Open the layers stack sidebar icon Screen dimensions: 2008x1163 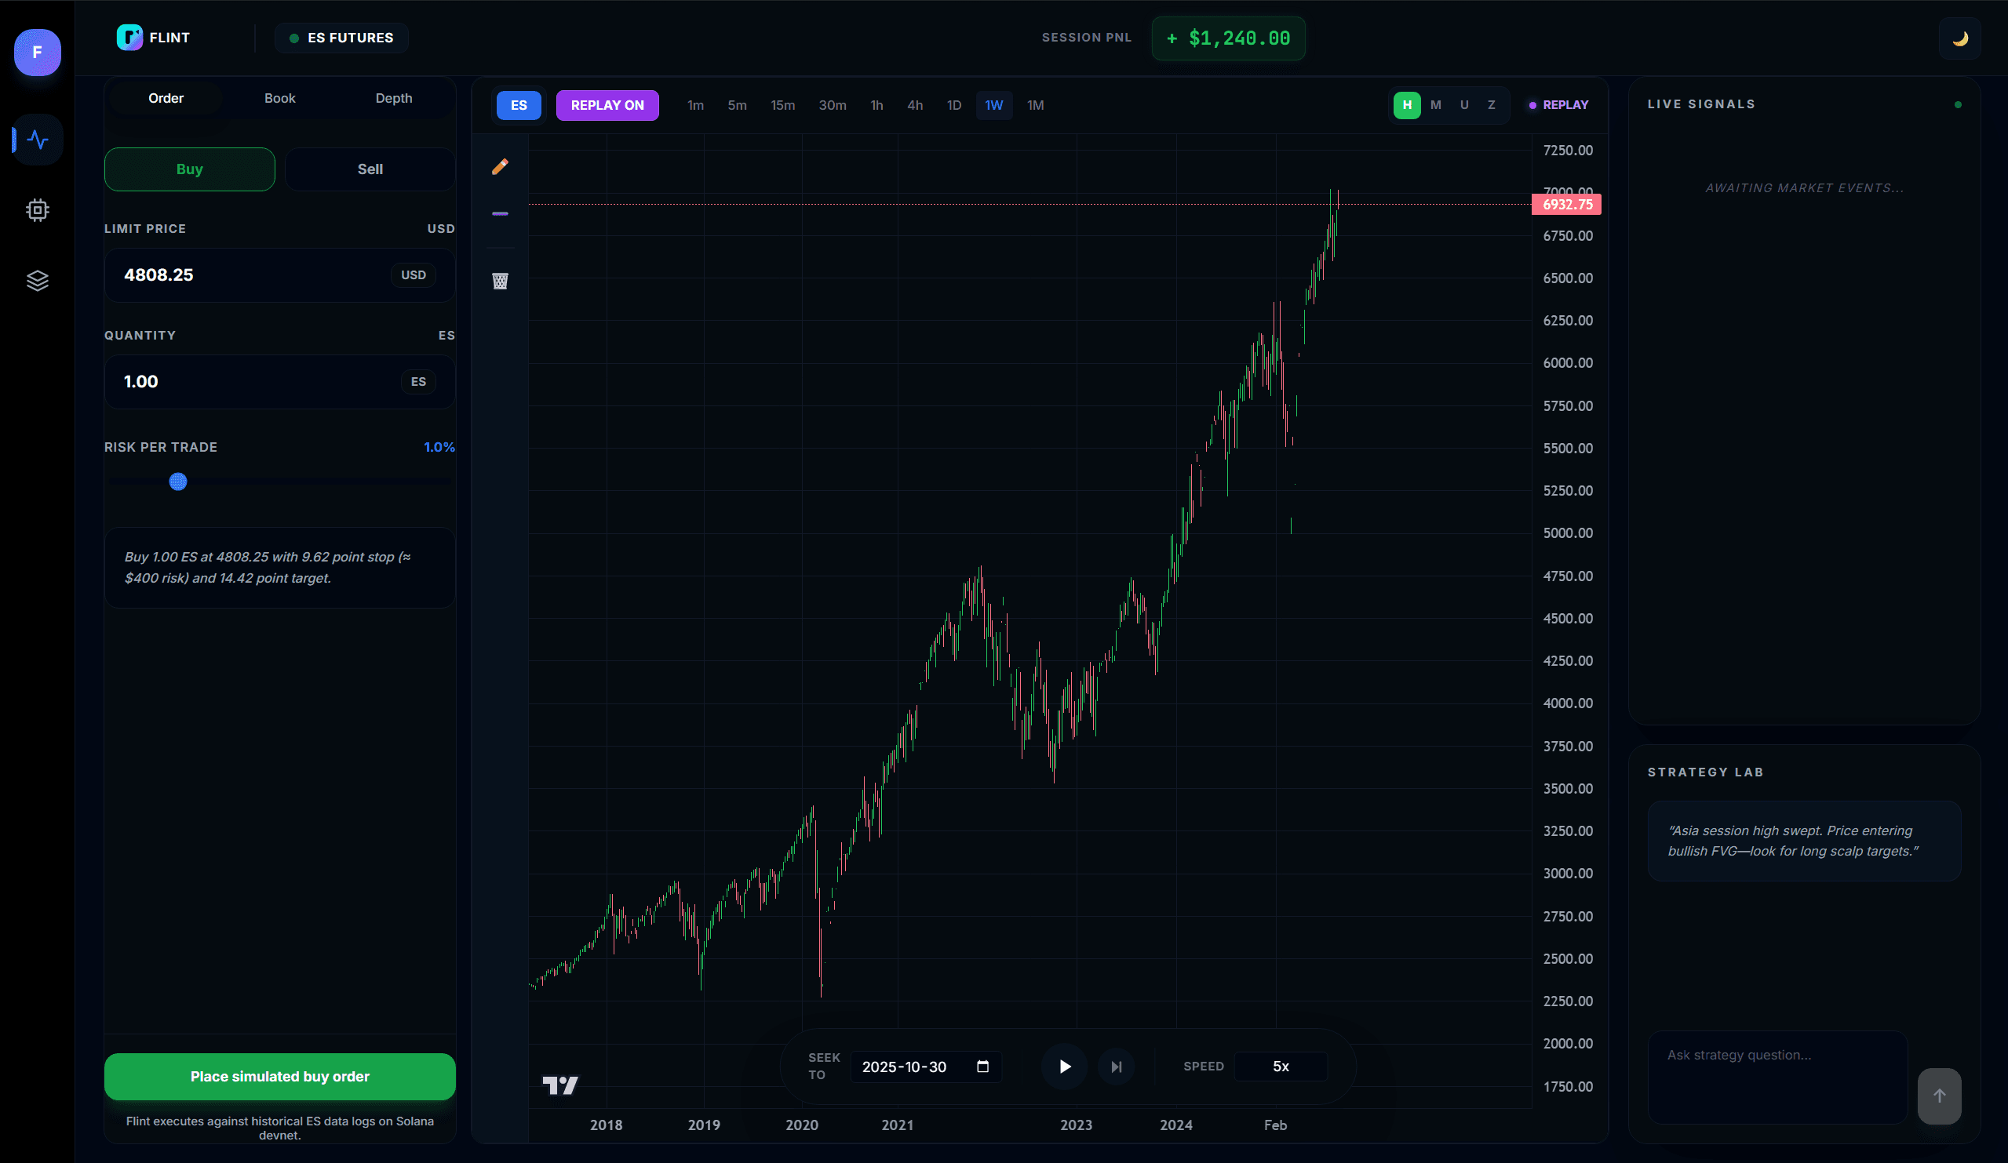pos(38,282)
